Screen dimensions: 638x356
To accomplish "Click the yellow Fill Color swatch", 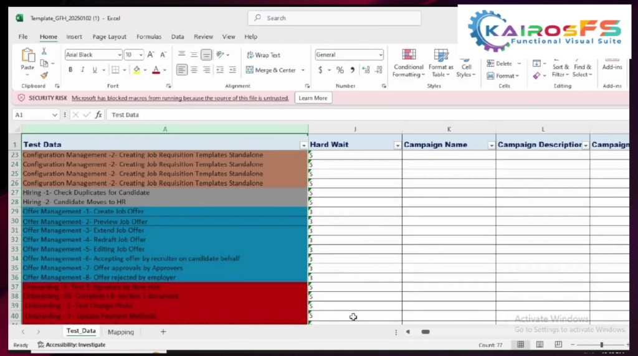I will point(136,70).
